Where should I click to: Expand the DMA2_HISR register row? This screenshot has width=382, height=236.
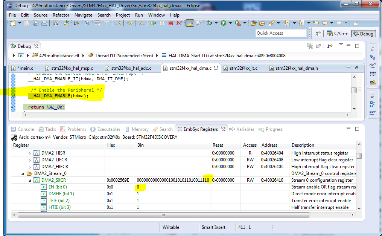coord(30,153)
